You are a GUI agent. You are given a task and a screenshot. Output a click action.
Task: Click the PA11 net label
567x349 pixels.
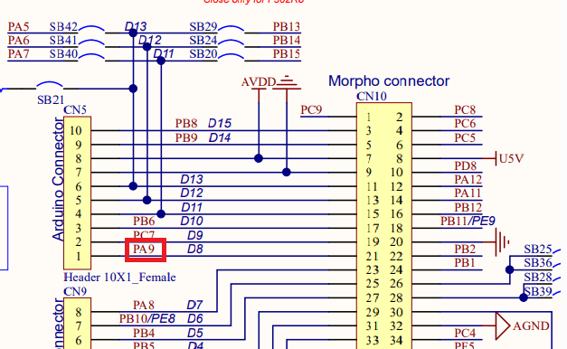point(468,193)
